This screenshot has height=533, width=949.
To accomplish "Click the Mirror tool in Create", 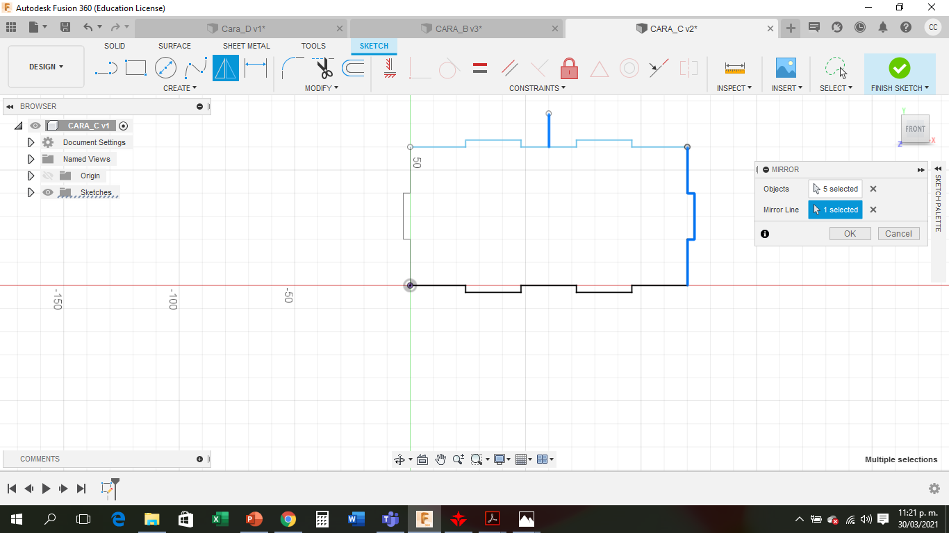I will coord(226,68).
